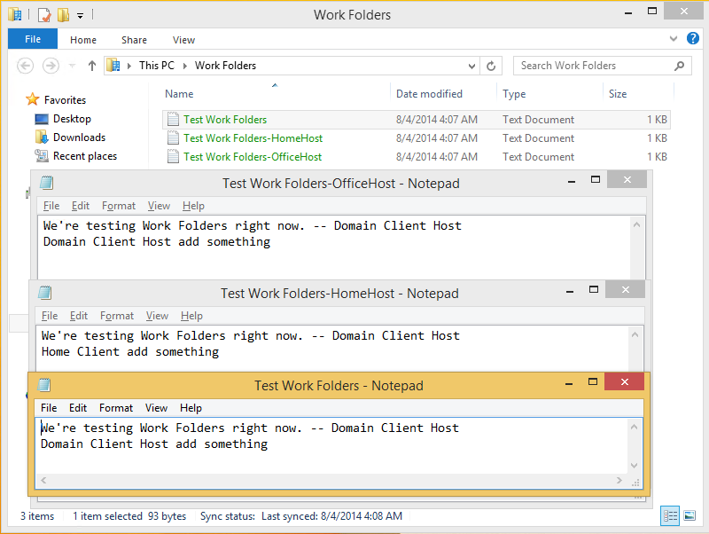Click Work Folders in the address path
This screenshot has width=709, height=534.
coord(225,66)
